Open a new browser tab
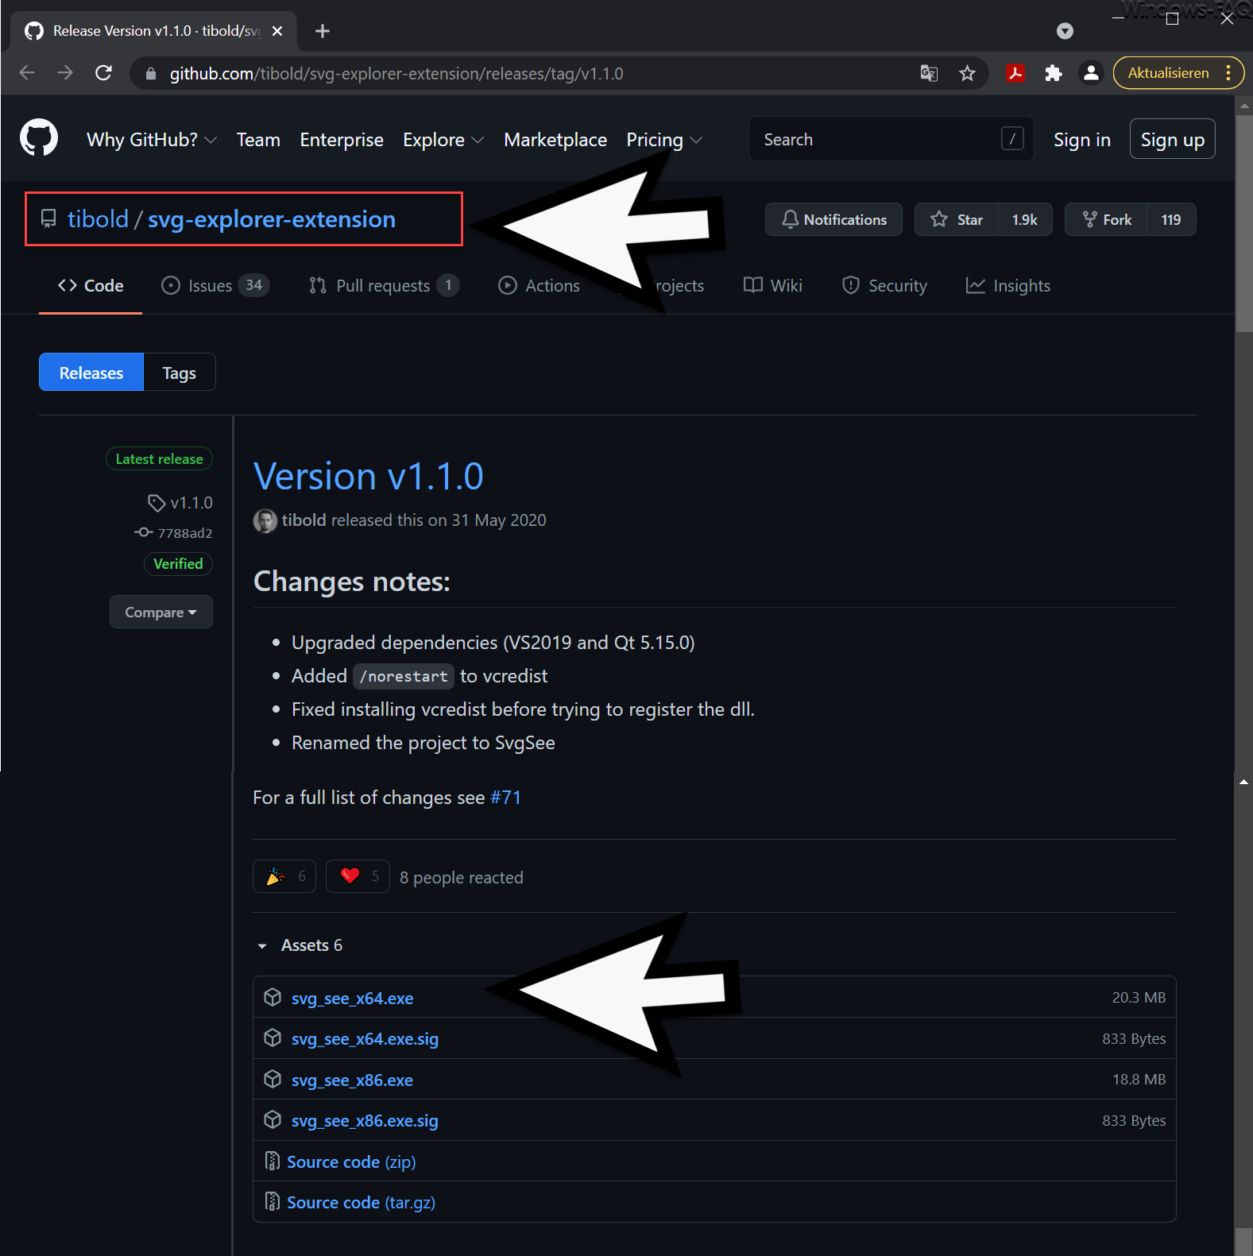This screenshot has height=1256, width=1253. click(x=322, y=31)
